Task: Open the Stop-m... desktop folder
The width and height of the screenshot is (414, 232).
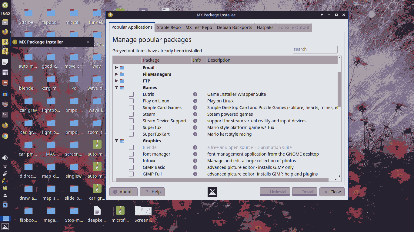Action: pos(74,214)
